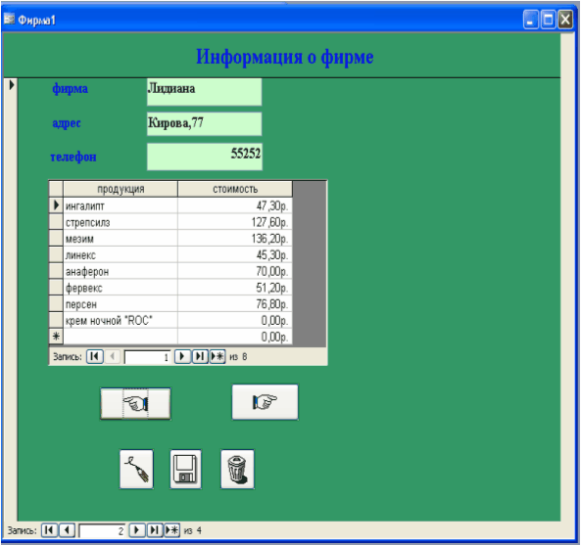Click the фирма field containing Лидиана
The image size is (581, 545).
pyautogui.click(x=204, y=92)
